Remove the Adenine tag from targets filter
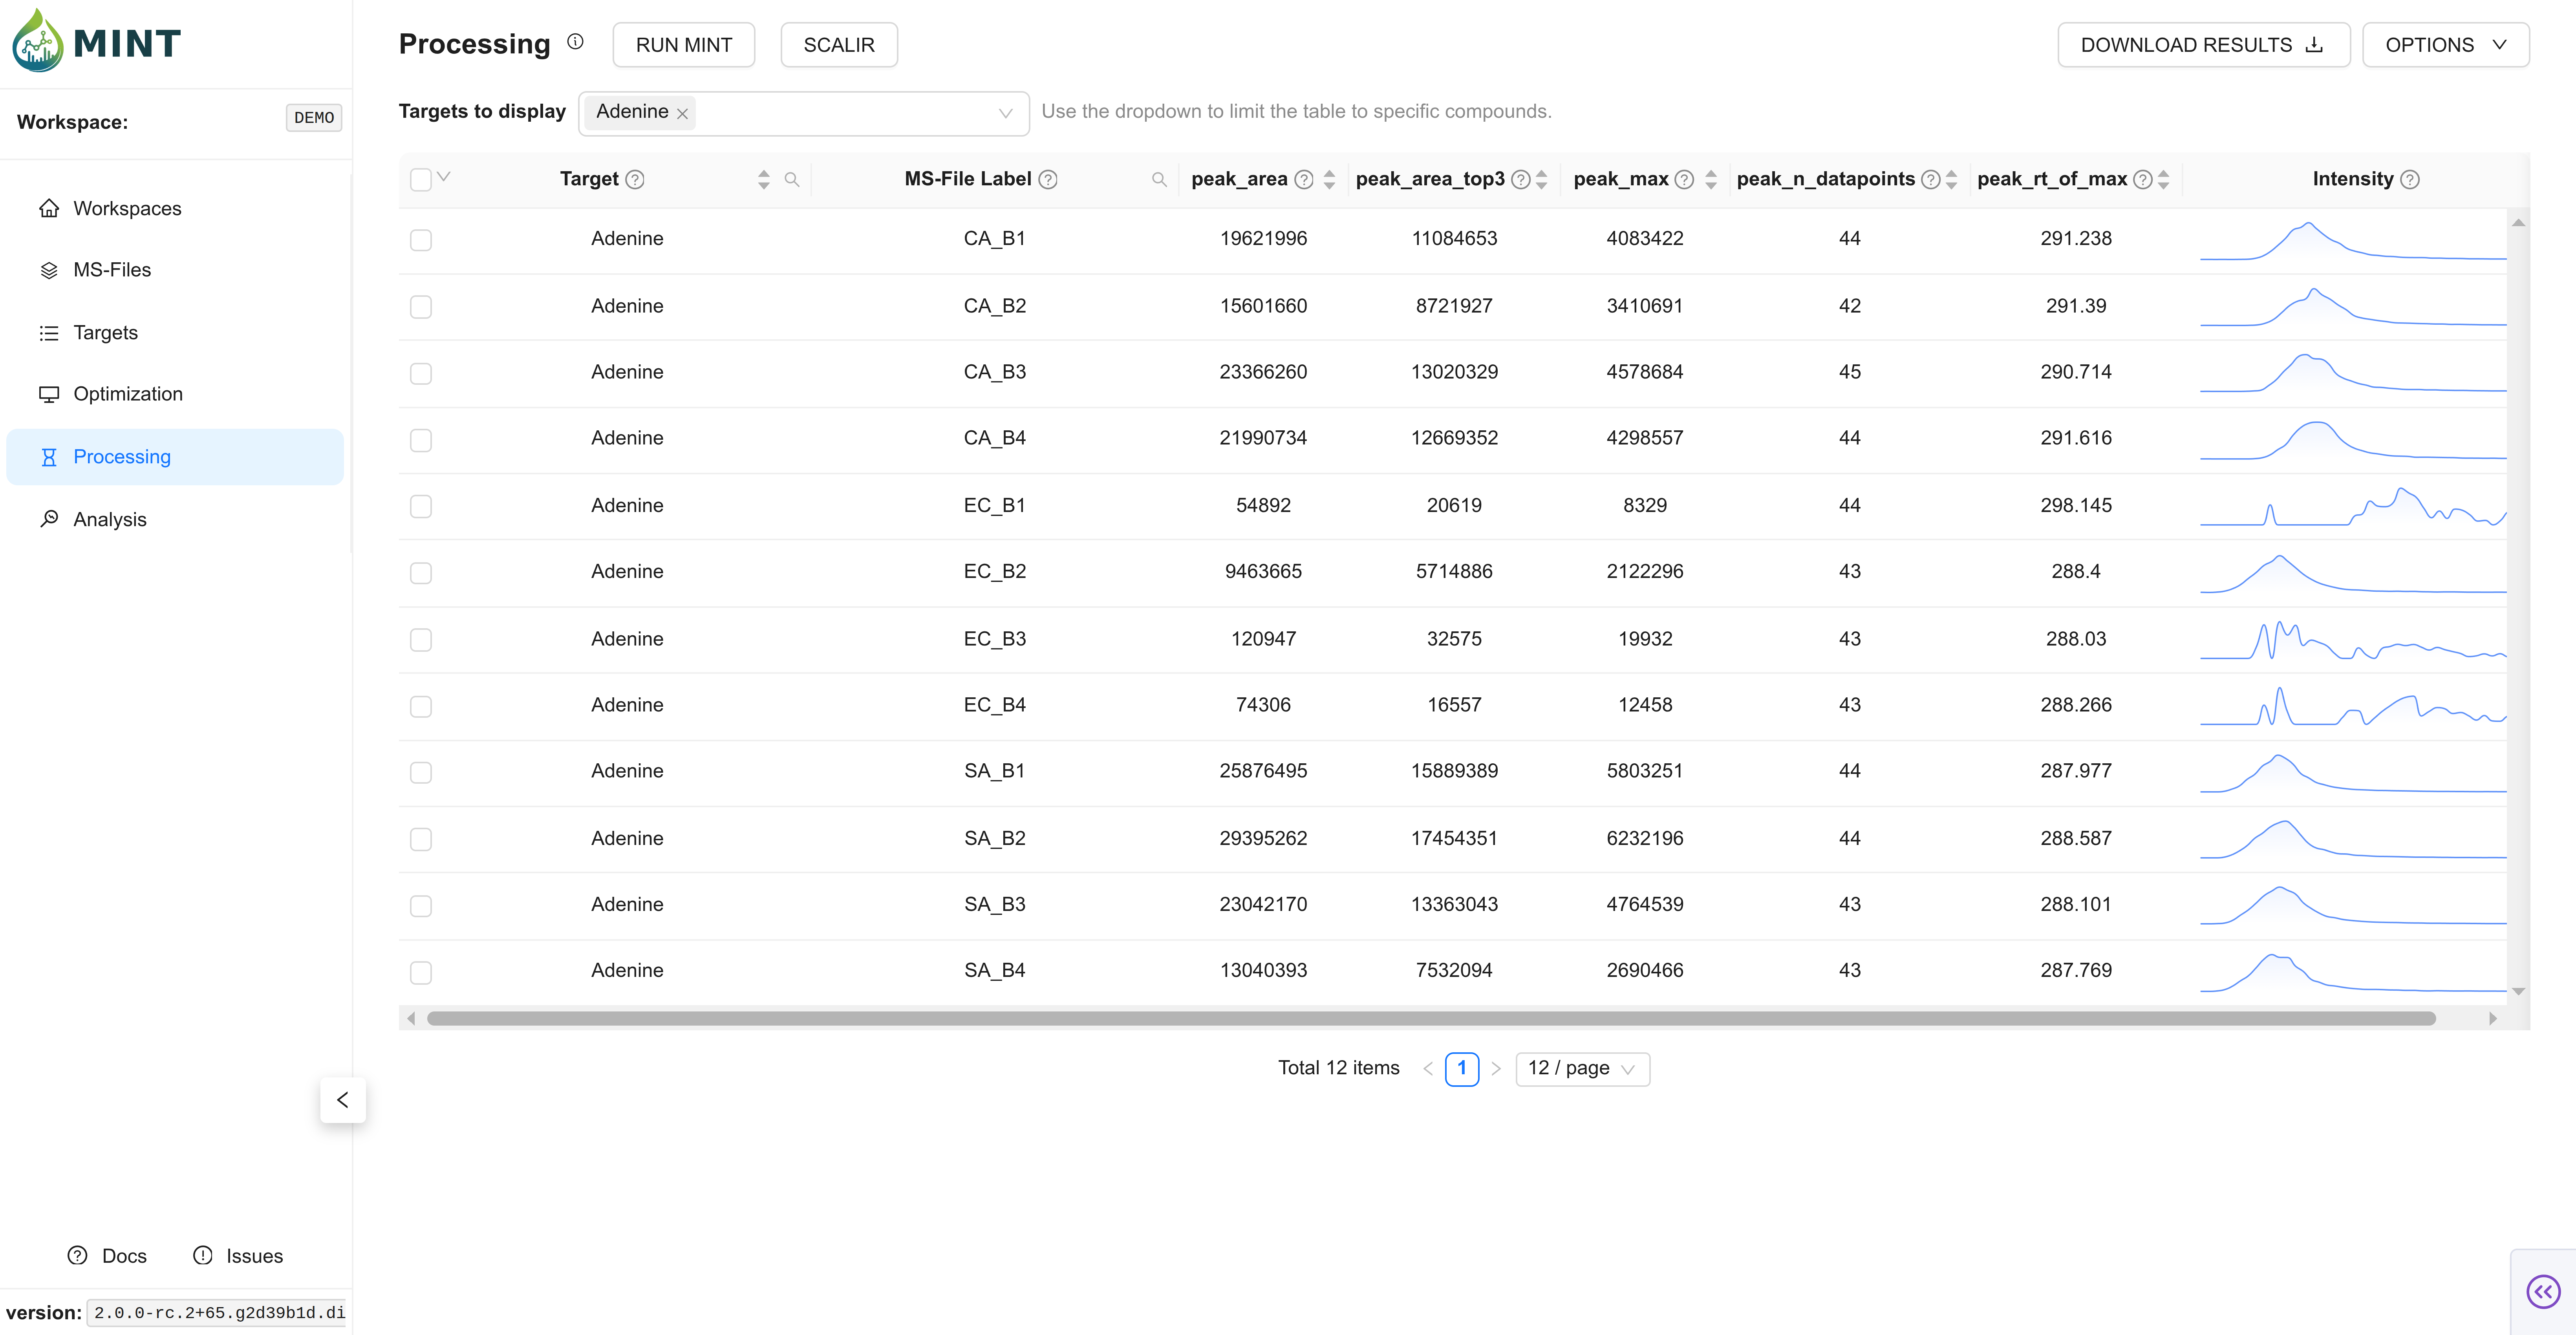Image resolution: width=2576 pixels, height=1335 pixels. coord(682,114)
